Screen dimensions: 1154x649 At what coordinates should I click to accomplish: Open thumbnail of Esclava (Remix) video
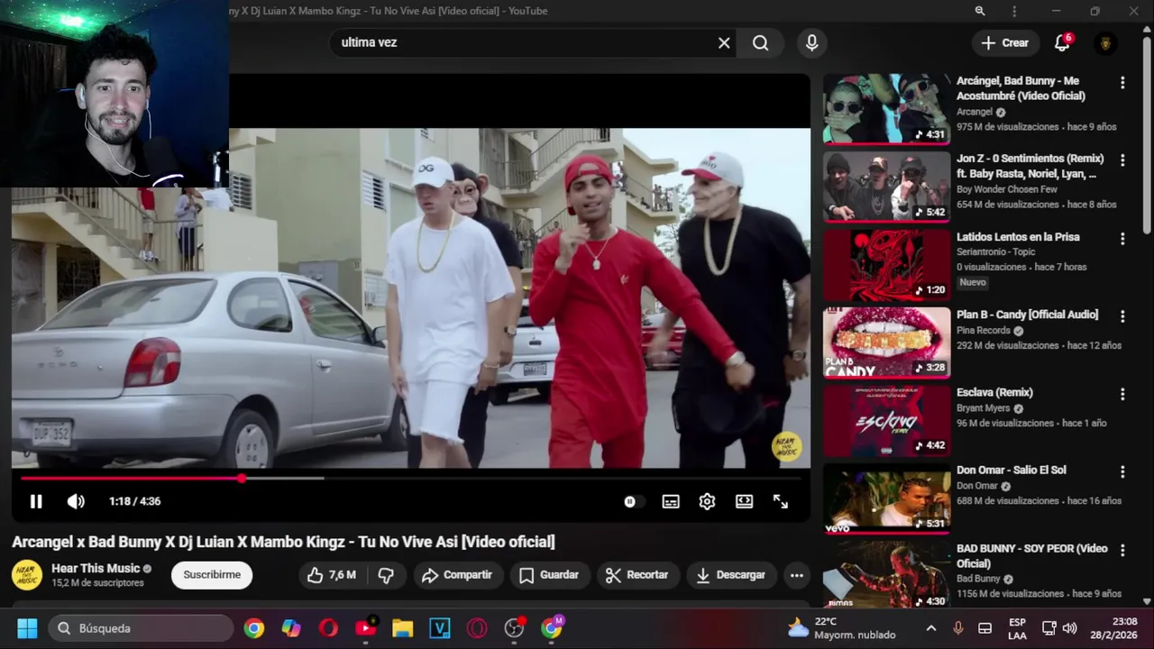tap(886, 421)
